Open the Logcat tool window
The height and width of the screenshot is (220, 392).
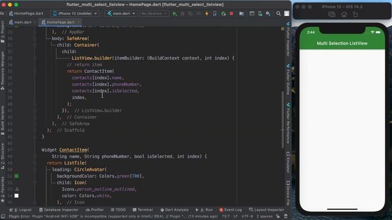21,210
